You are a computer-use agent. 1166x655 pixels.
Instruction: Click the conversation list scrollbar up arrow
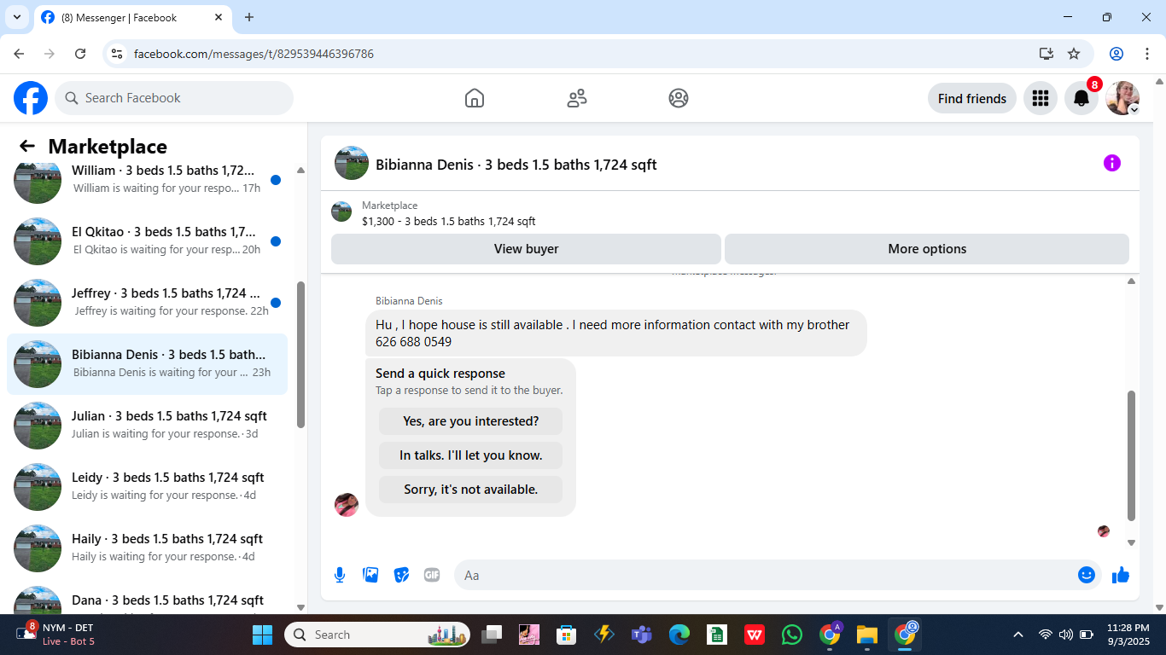click(x=300, y=171)
